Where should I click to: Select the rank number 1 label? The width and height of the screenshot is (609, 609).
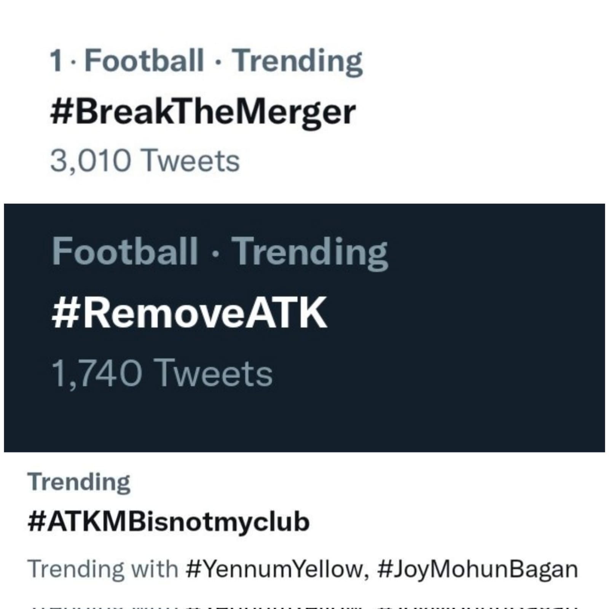point(56,61)
